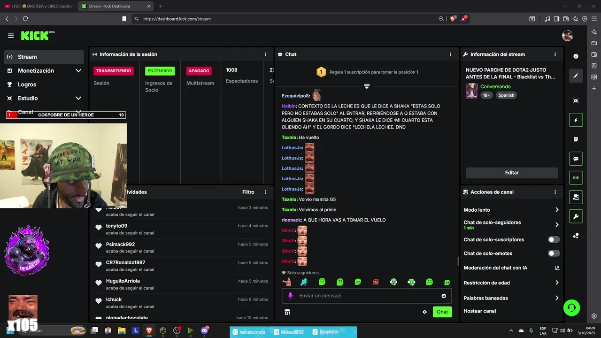Insert the angry red face emote
The width and height of the screenshot is (601, 338).
click(x=376, y=282)
